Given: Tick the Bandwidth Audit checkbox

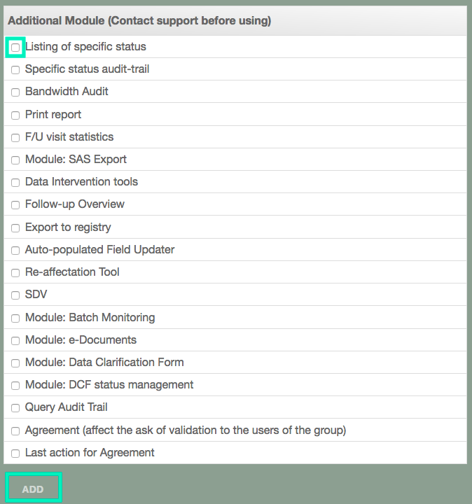Looking at the screenshot, I should point(15,92).
